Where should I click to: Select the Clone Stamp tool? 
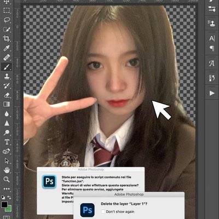pyautogui.click(x=7, y=76)
